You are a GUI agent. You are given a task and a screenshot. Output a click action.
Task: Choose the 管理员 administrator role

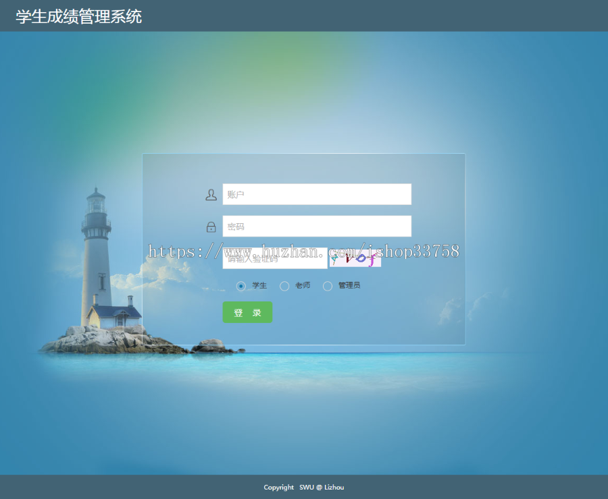328,285
